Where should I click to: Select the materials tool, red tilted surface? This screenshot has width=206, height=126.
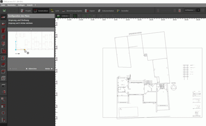pos(3,92)
